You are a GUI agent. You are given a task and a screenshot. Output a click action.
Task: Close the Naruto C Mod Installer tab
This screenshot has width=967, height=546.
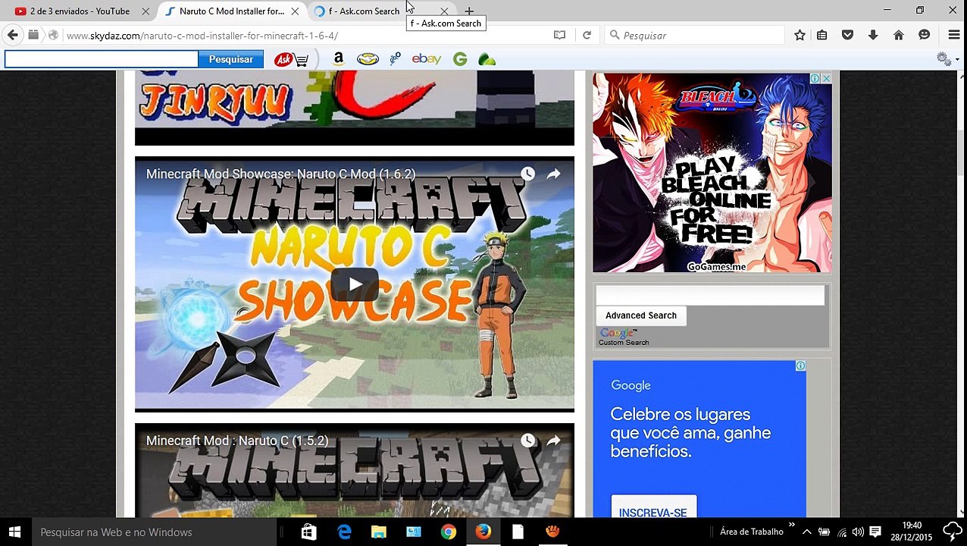pyautogui.click(x=295, y=11)
